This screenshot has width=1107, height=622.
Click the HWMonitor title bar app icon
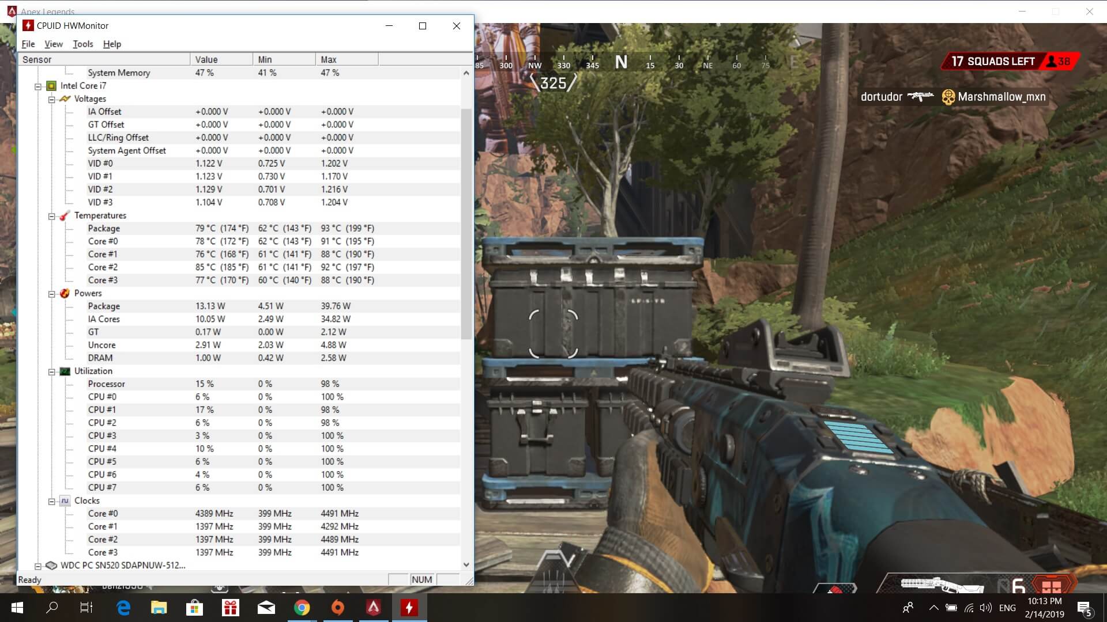tap(28, 25)
